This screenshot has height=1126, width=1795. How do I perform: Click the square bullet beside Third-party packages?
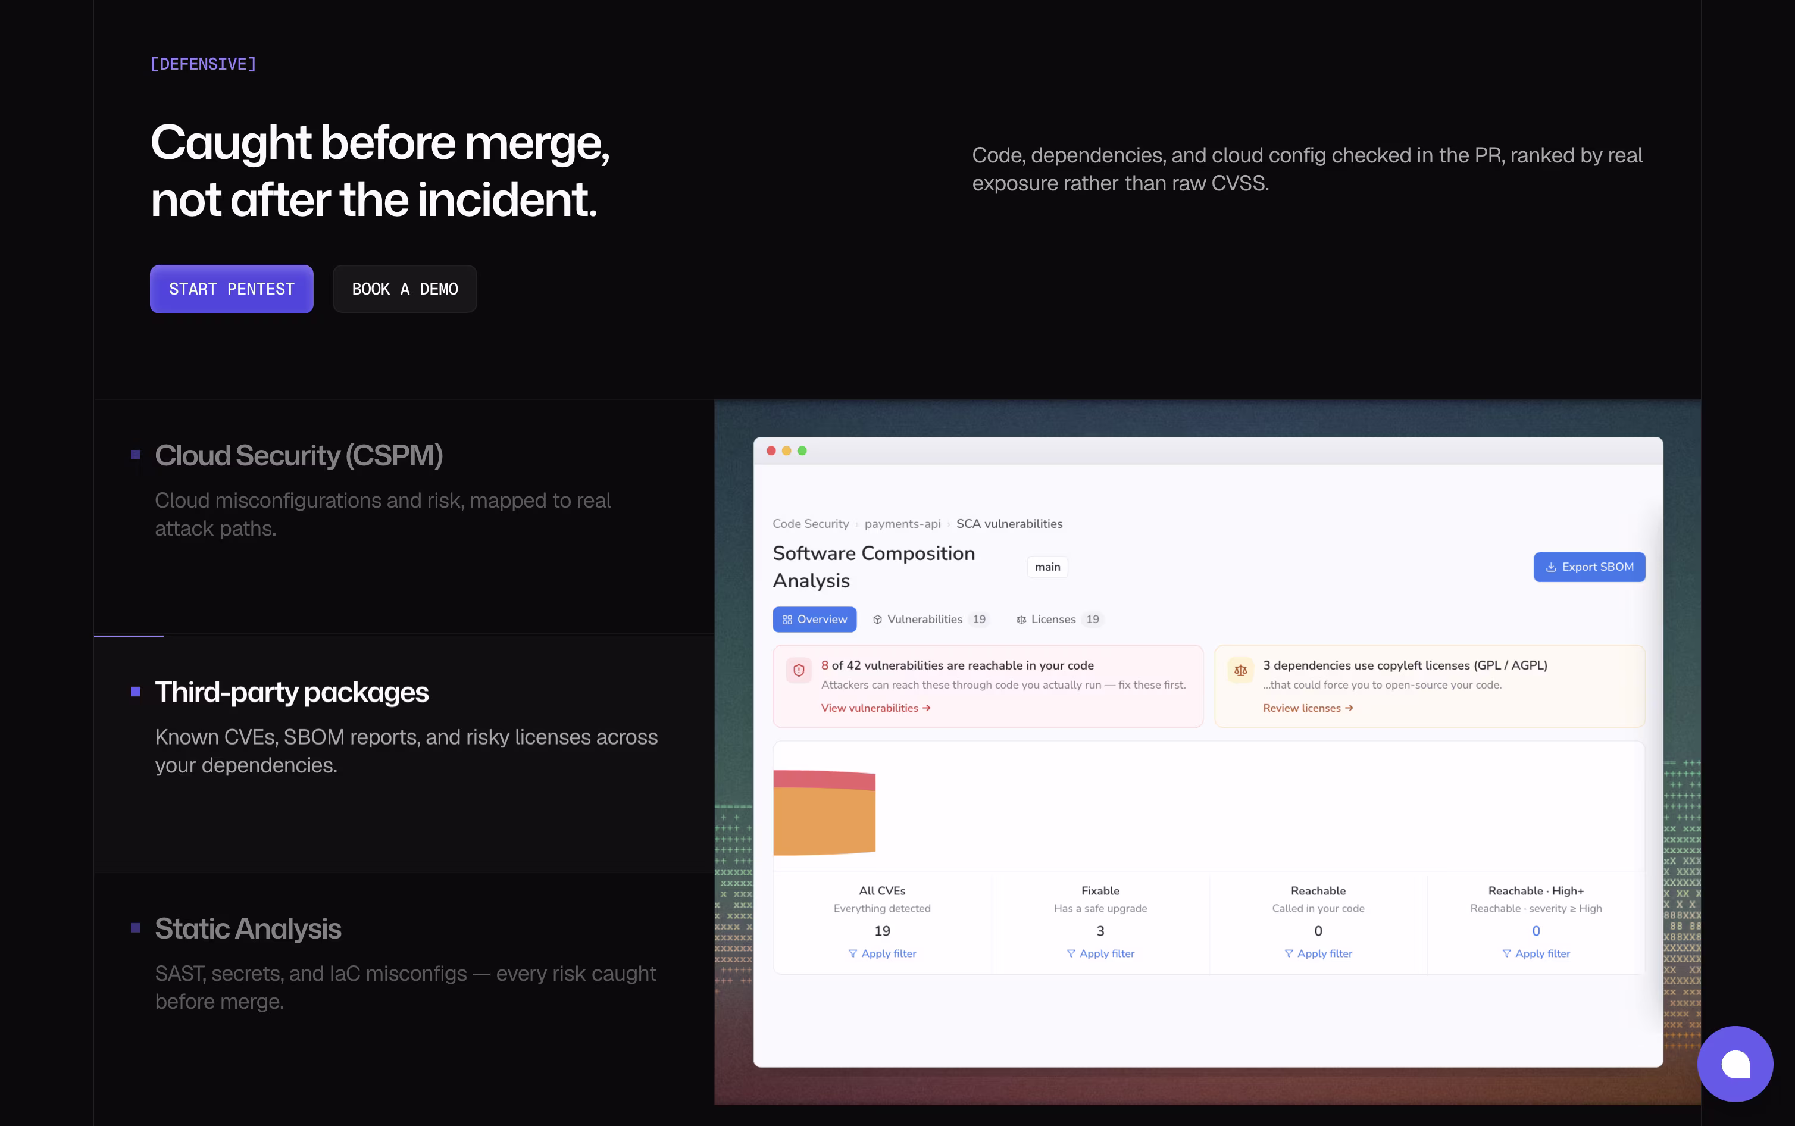coord(136,692)
